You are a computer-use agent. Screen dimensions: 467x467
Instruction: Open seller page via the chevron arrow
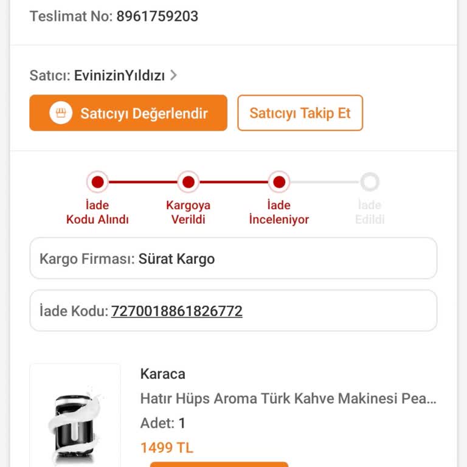(174, 75)
